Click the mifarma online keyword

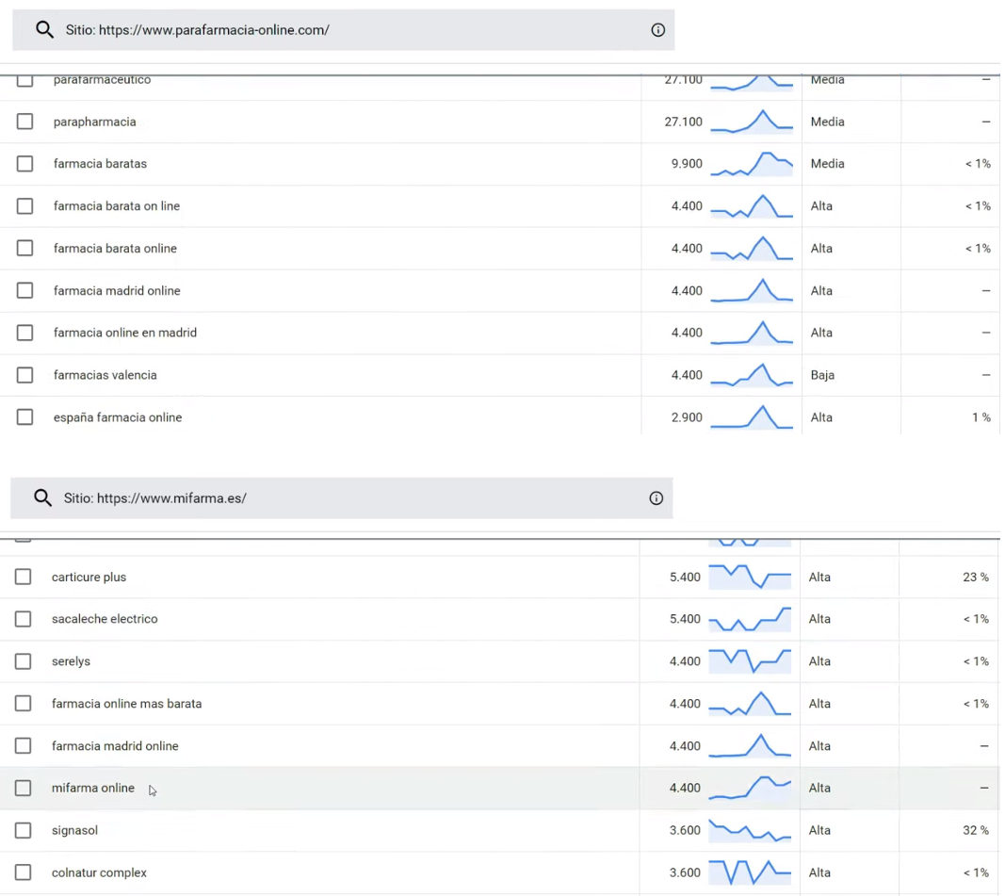93,788
